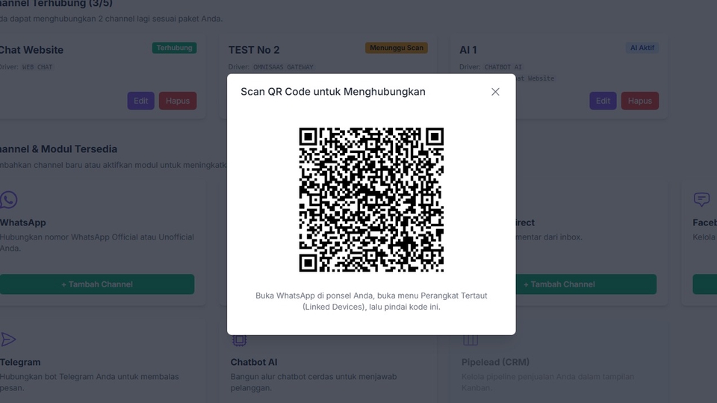The height and width of the screenshot is (403, 717).
Task: Select the Chat Website card title
Action: 31,50
